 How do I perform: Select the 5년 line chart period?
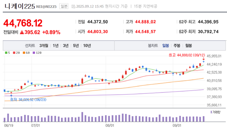(x=76, y=46)
